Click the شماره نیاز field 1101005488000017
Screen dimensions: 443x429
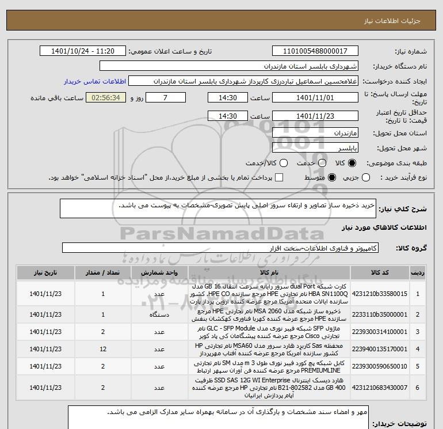coord(315,51)
